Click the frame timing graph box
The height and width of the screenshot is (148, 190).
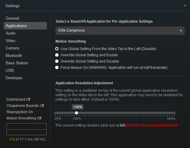click(x=27, y=129)
